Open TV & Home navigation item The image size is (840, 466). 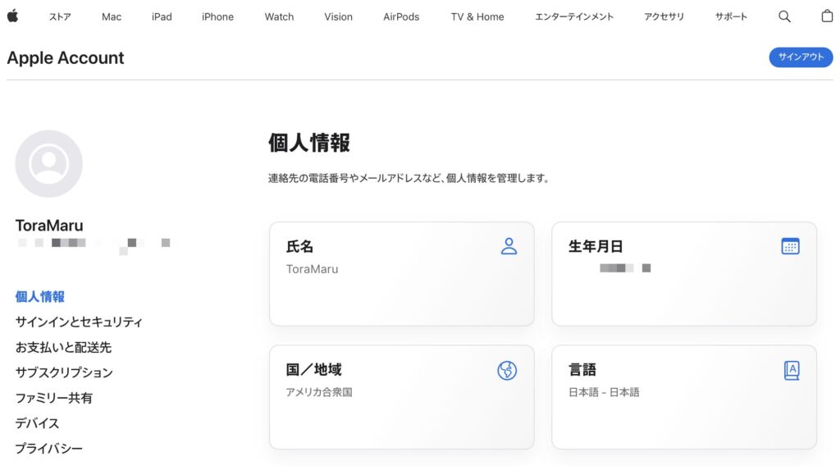pos(477,16)
